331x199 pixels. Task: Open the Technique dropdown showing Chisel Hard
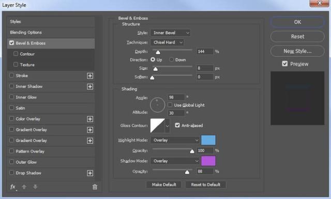tap(167, 42)
